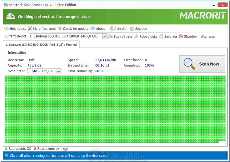Click the Check for update label
The height and width of the screenshot is (162, 230).
76,28
